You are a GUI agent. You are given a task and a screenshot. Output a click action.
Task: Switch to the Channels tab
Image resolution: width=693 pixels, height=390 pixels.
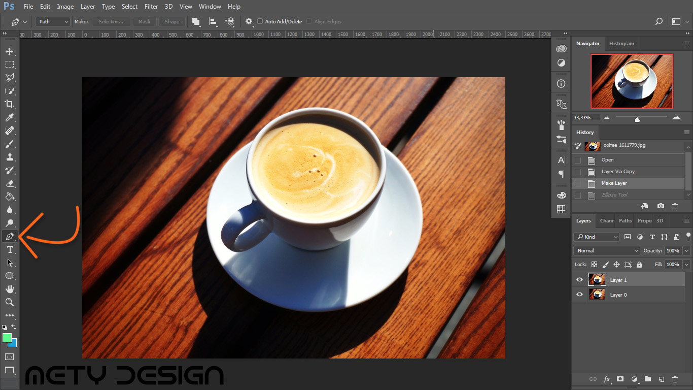click(x=607, y=221)
